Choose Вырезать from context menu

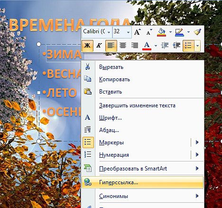pyautogui.click(x=143, y=67)
